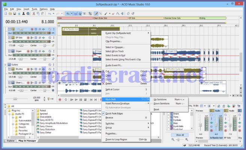The height and width of the screenshot is (150, 246).
Task: Choose Up Semitone from submenu
Action: click(x=169, y=100)
